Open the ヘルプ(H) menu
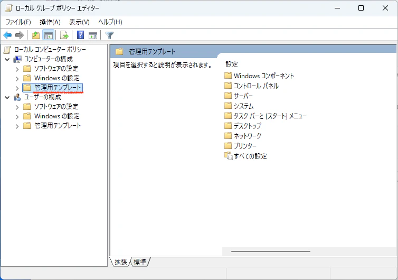 click(110, 22)
